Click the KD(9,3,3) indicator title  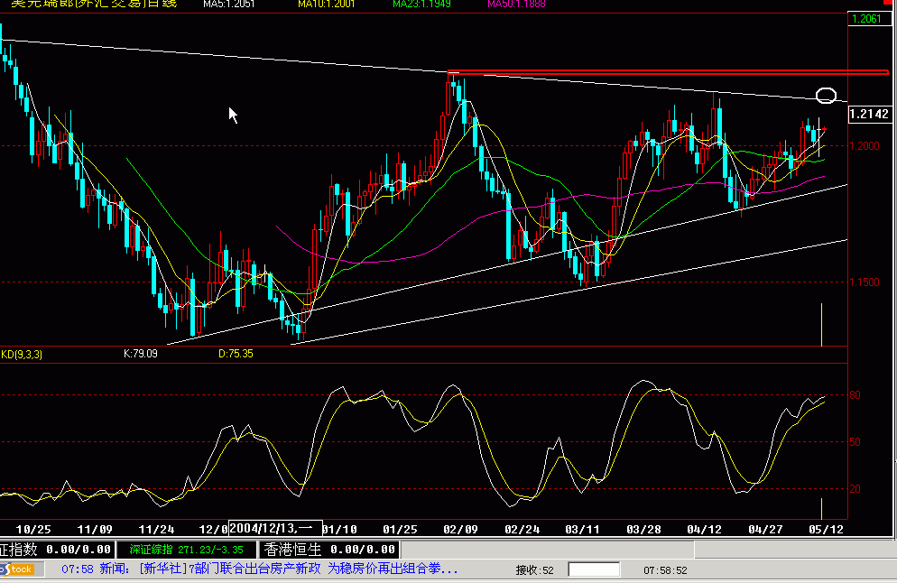[x=22, y=354]
